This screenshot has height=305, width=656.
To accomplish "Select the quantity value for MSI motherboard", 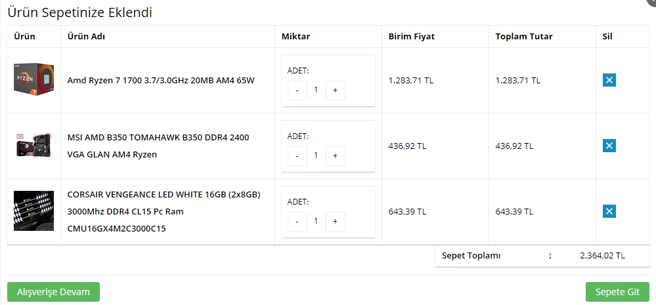I will [x=316, y=155].
